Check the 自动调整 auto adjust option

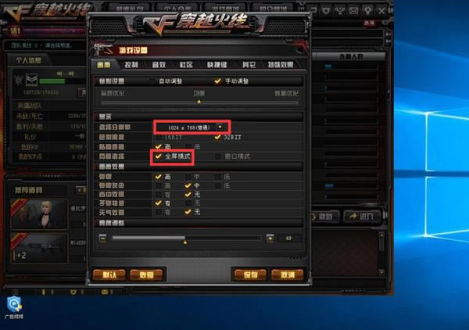(152, 81)
